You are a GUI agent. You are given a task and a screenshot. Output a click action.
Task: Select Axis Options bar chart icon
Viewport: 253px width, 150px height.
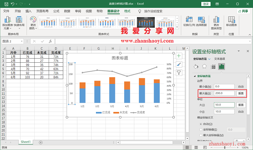pos(221,66)
